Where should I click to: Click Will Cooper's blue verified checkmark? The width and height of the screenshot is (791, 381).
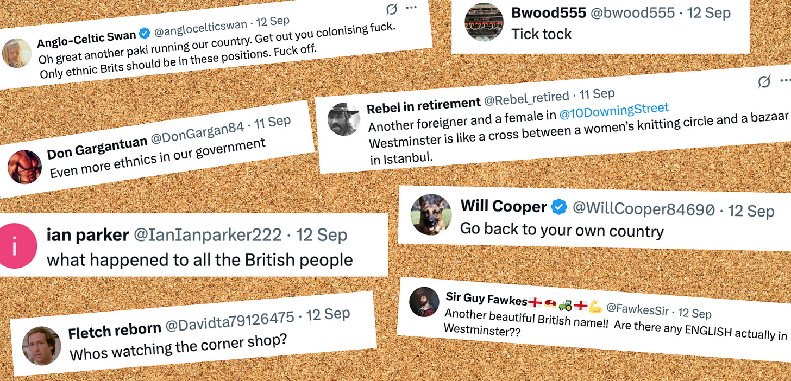click(558, 207)
